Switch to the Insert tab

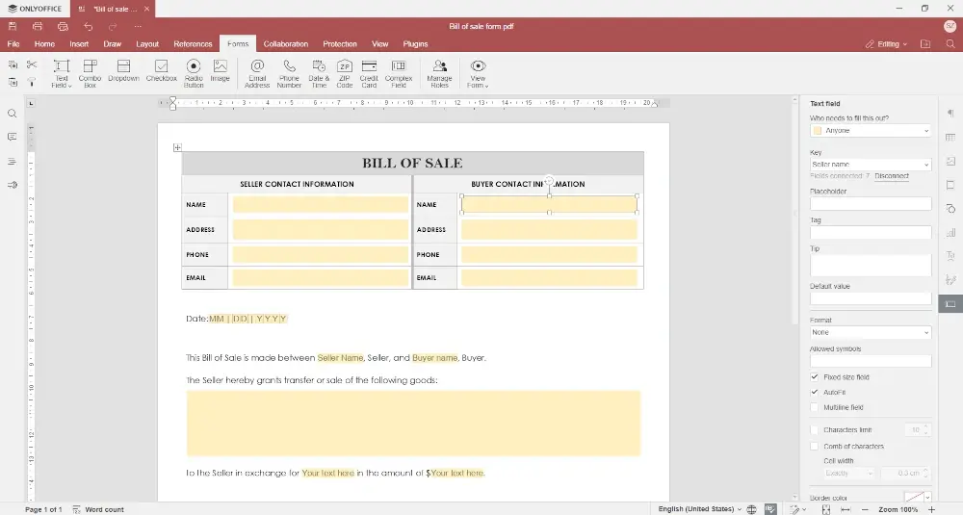click(x=79, y=44)
